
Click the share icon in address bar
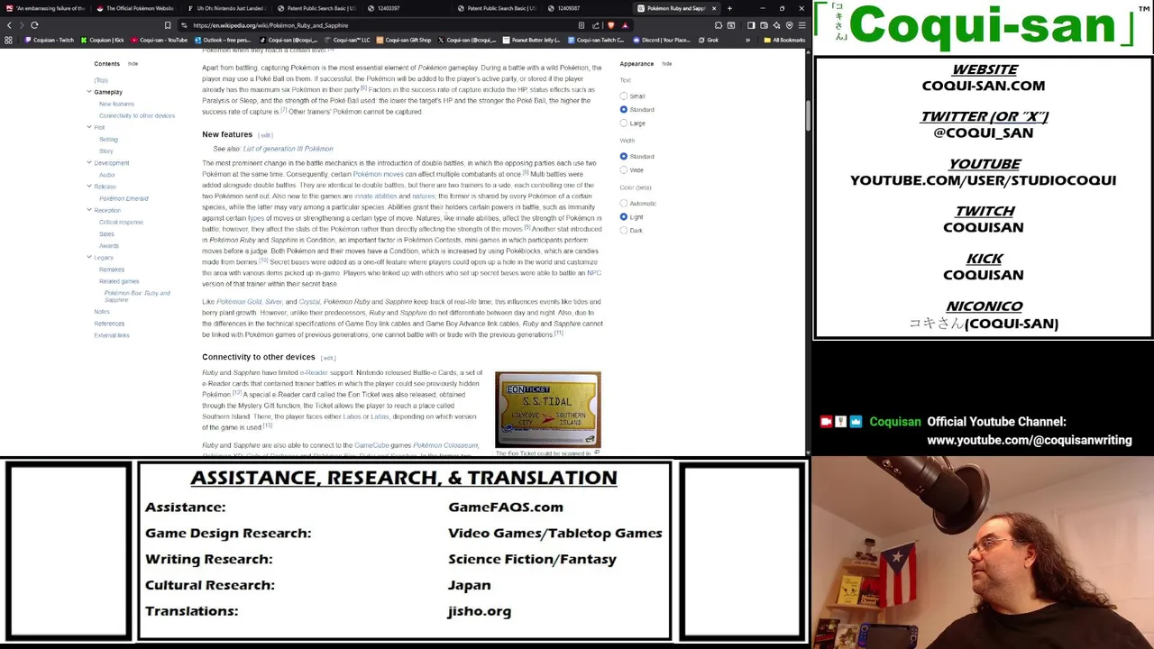595,25
